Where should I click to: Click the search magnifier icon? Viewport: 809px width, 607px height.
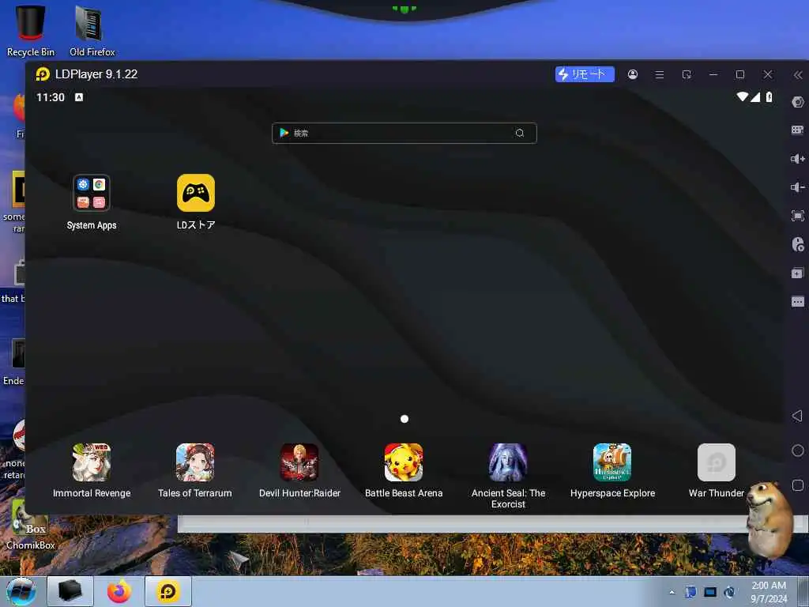[x=520, y=133]
